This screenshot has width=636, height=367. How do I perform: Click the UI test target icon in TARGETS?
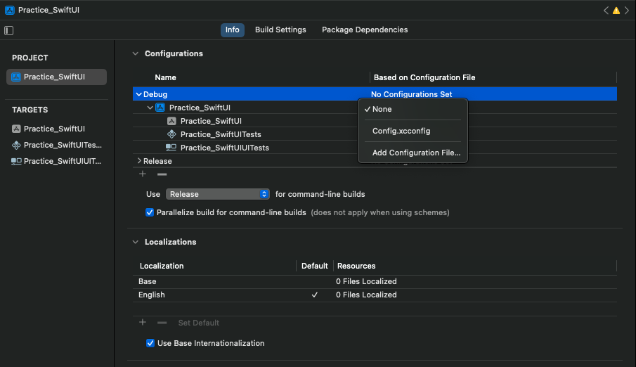(16, 161)
